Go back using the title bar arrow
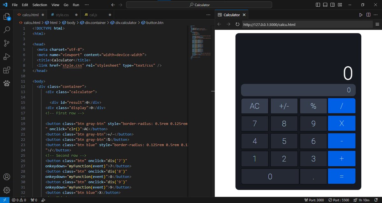The height and width of the screenshot is (203, 382). [x=113, y=5]
